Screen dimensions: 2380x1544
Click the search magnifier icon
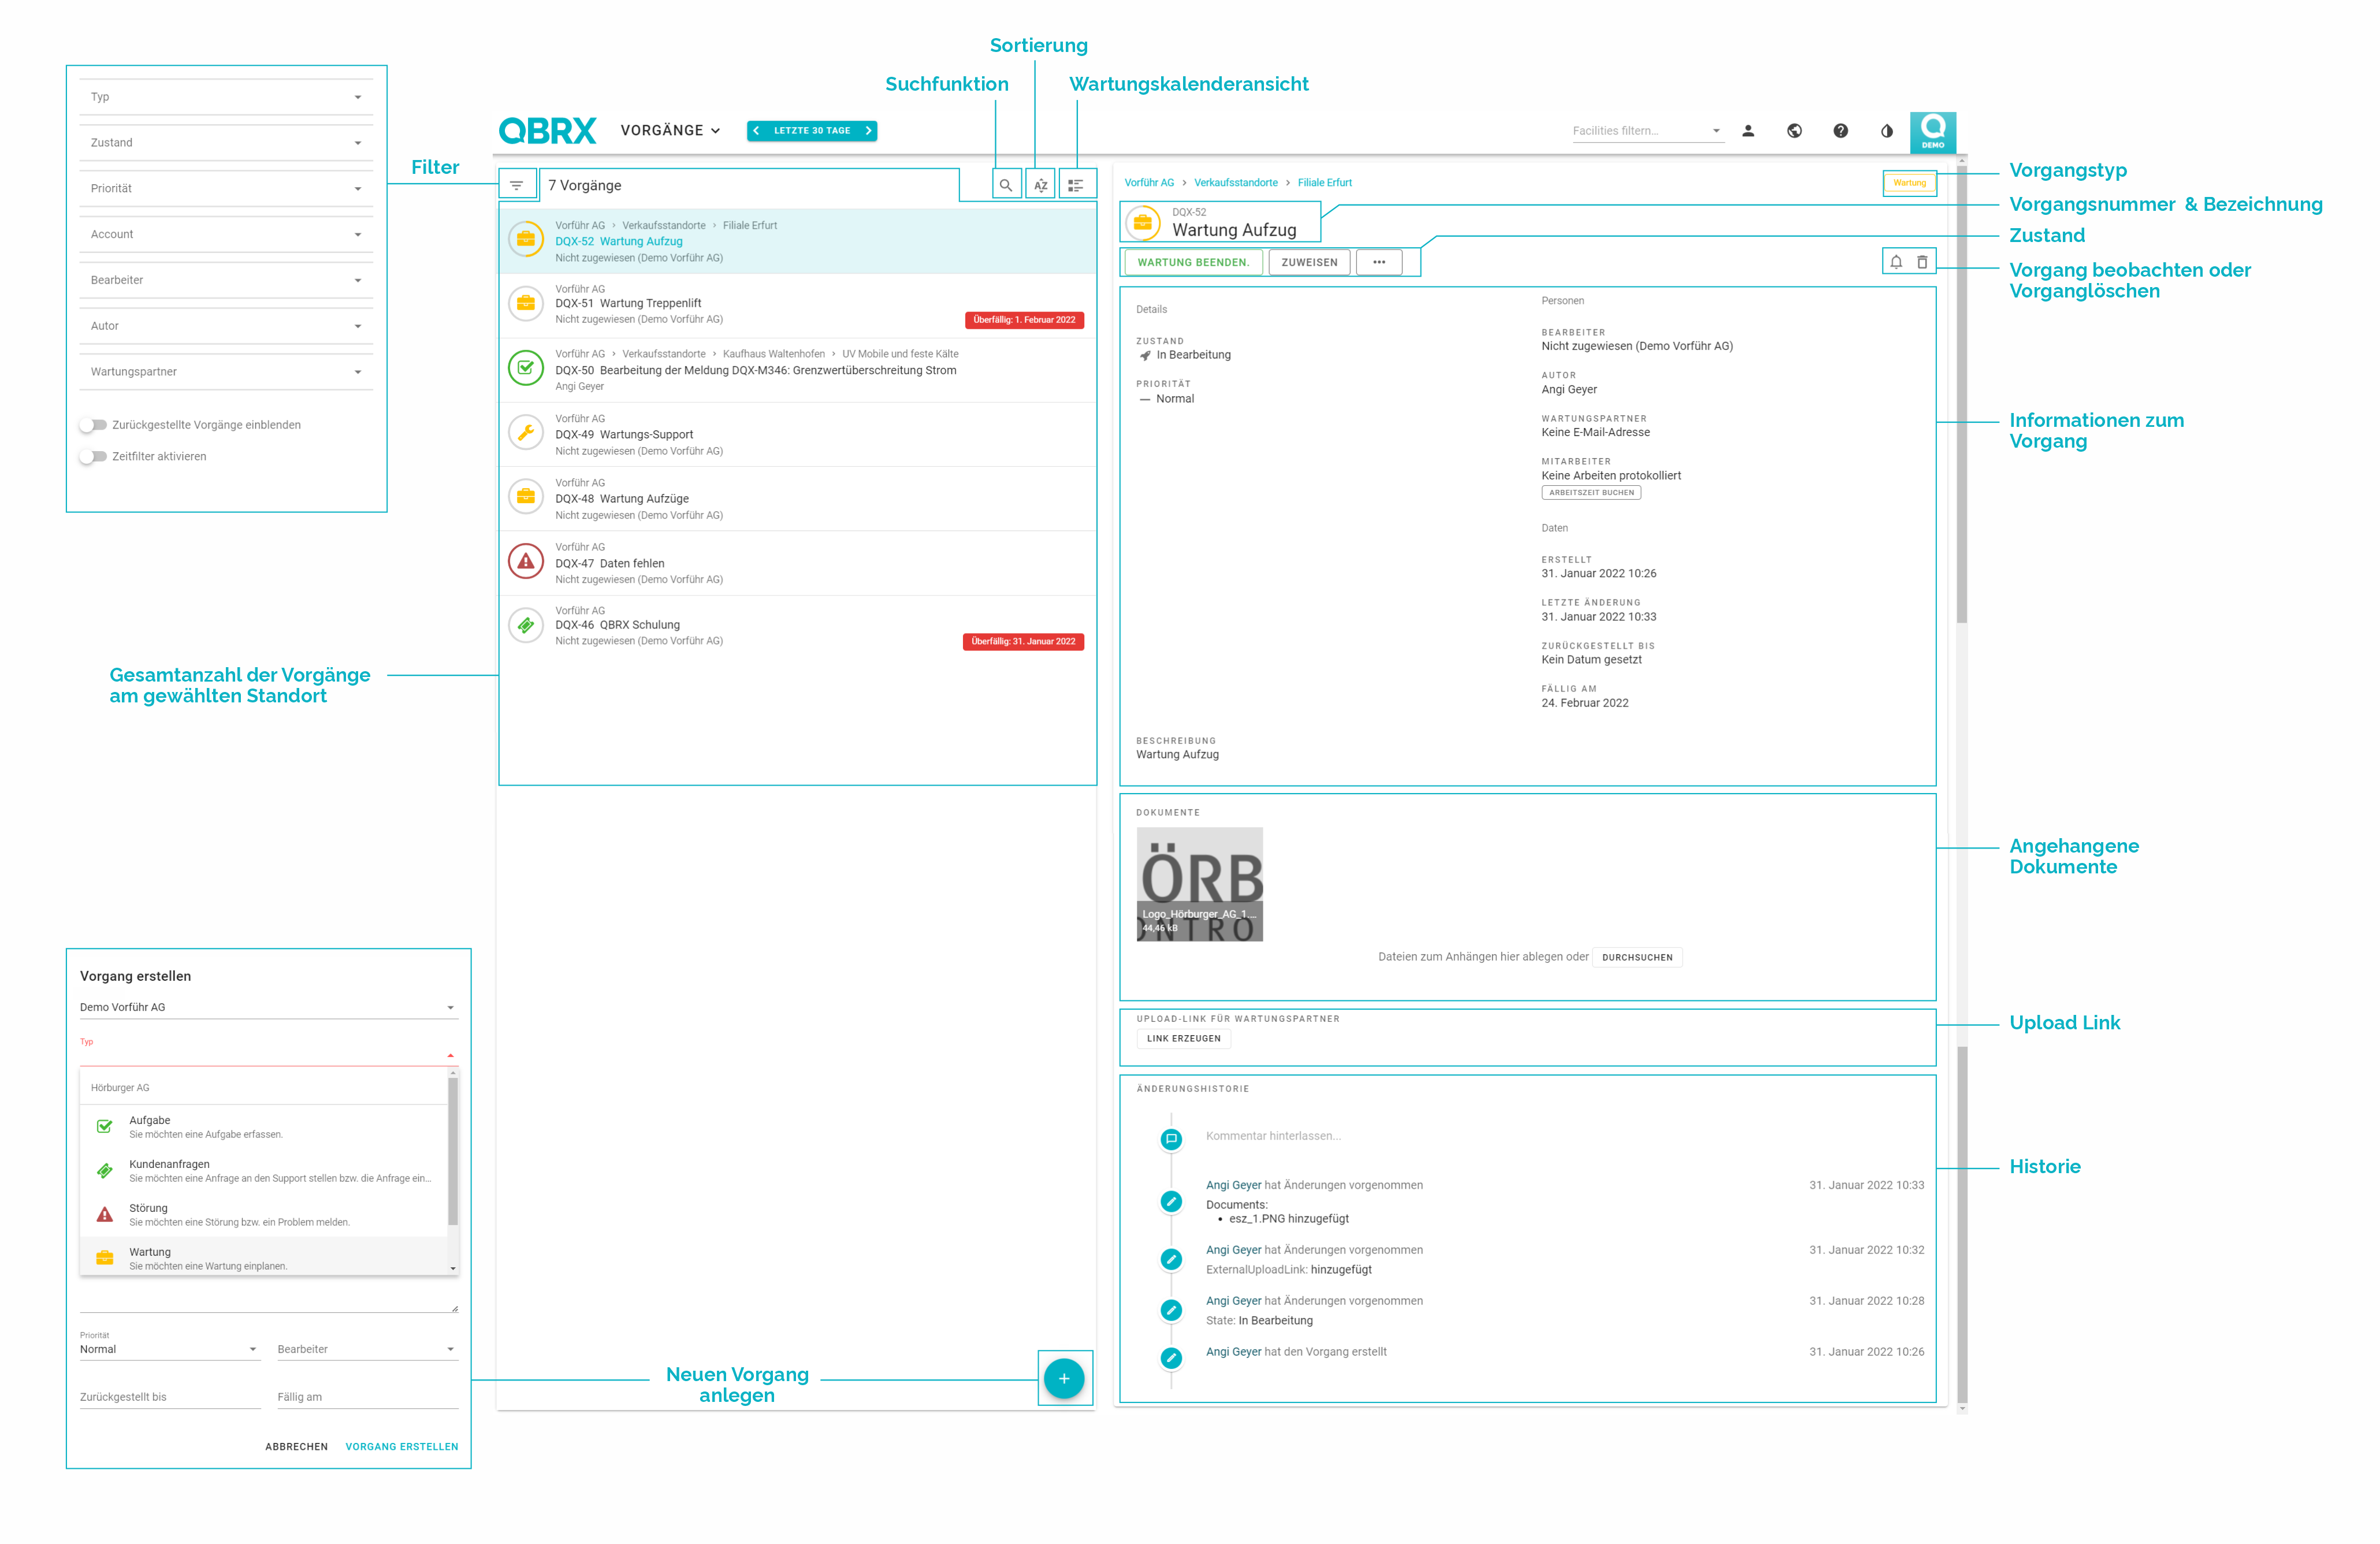pos(1006,186)
